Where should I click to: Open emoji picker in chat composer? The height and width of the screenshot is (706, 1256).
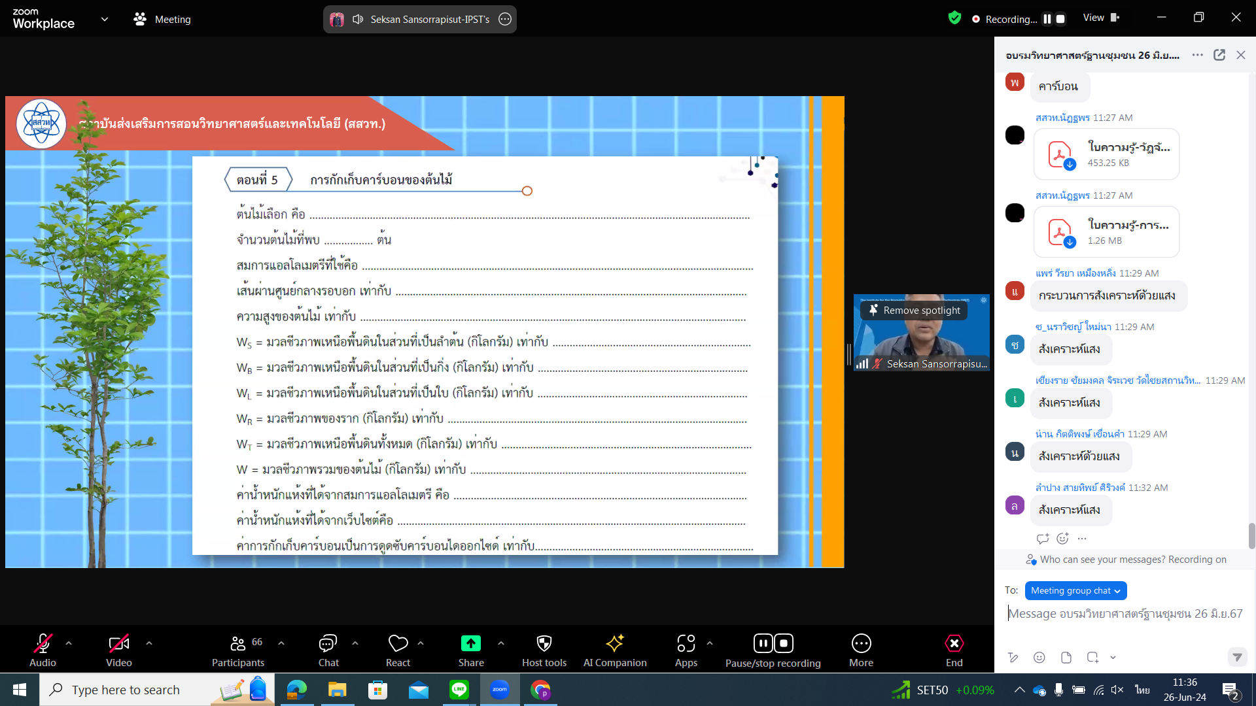(1039, 658)
